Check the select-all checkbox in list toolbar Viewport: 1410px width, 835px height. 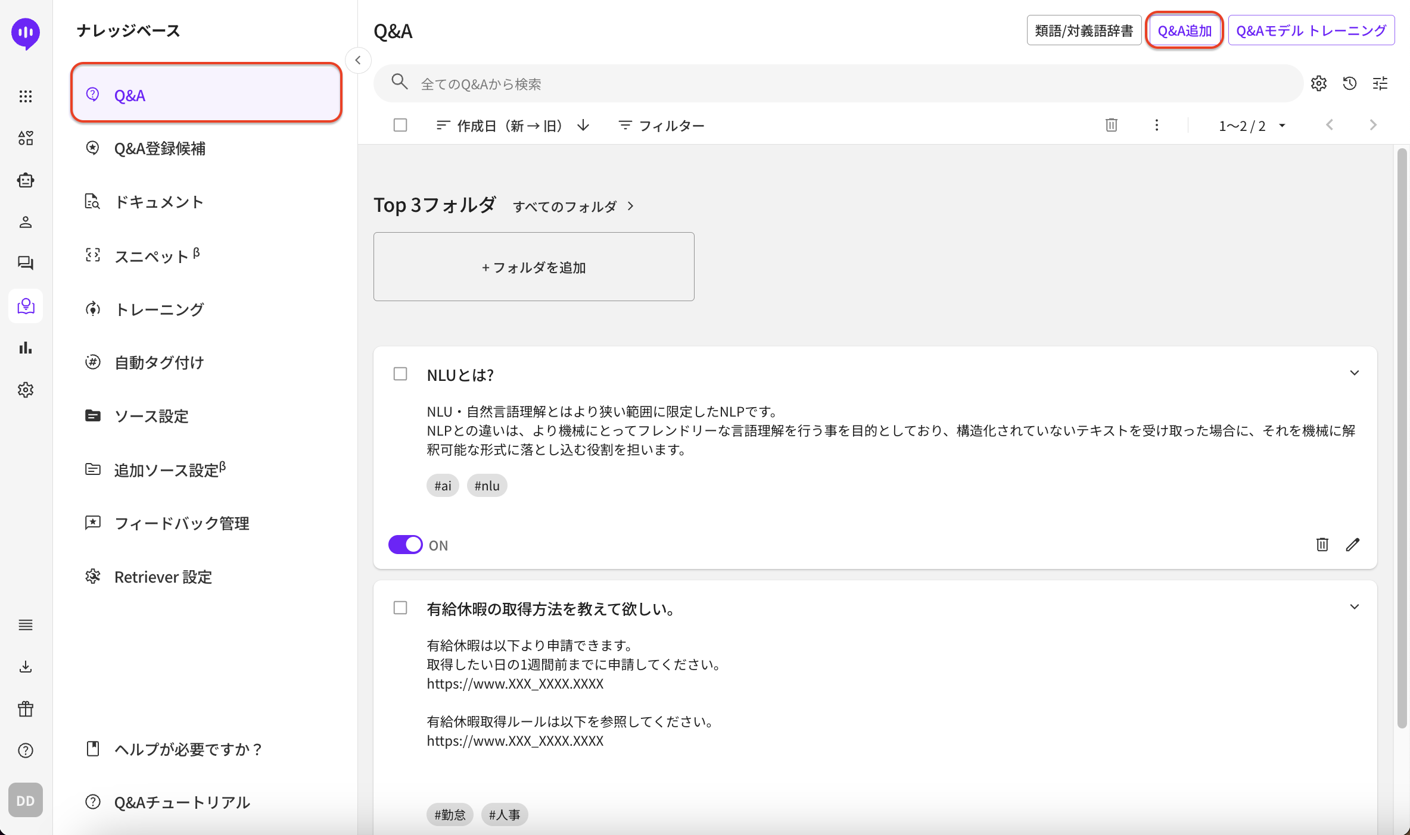click(400, 125)
